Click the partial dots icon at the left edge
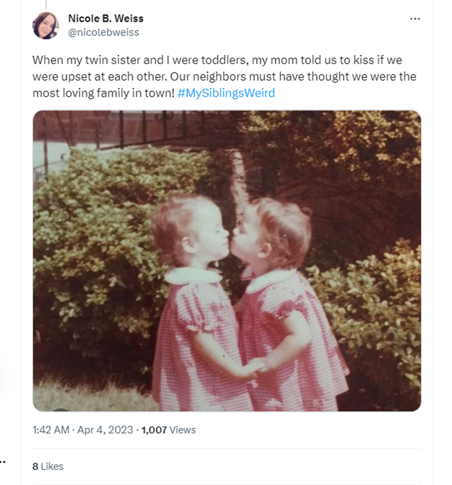Viewport: 452px width, 485px height. (x=2, y=462)
